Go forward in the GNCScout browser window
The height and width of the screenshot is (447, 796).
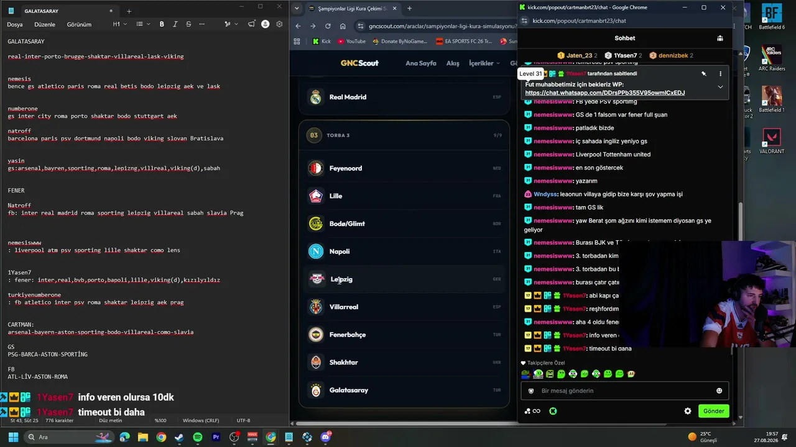click(313, 26)
